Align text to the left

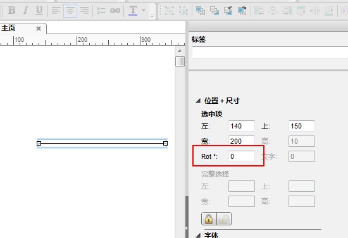pyautogui.click(x=56, y=10)
